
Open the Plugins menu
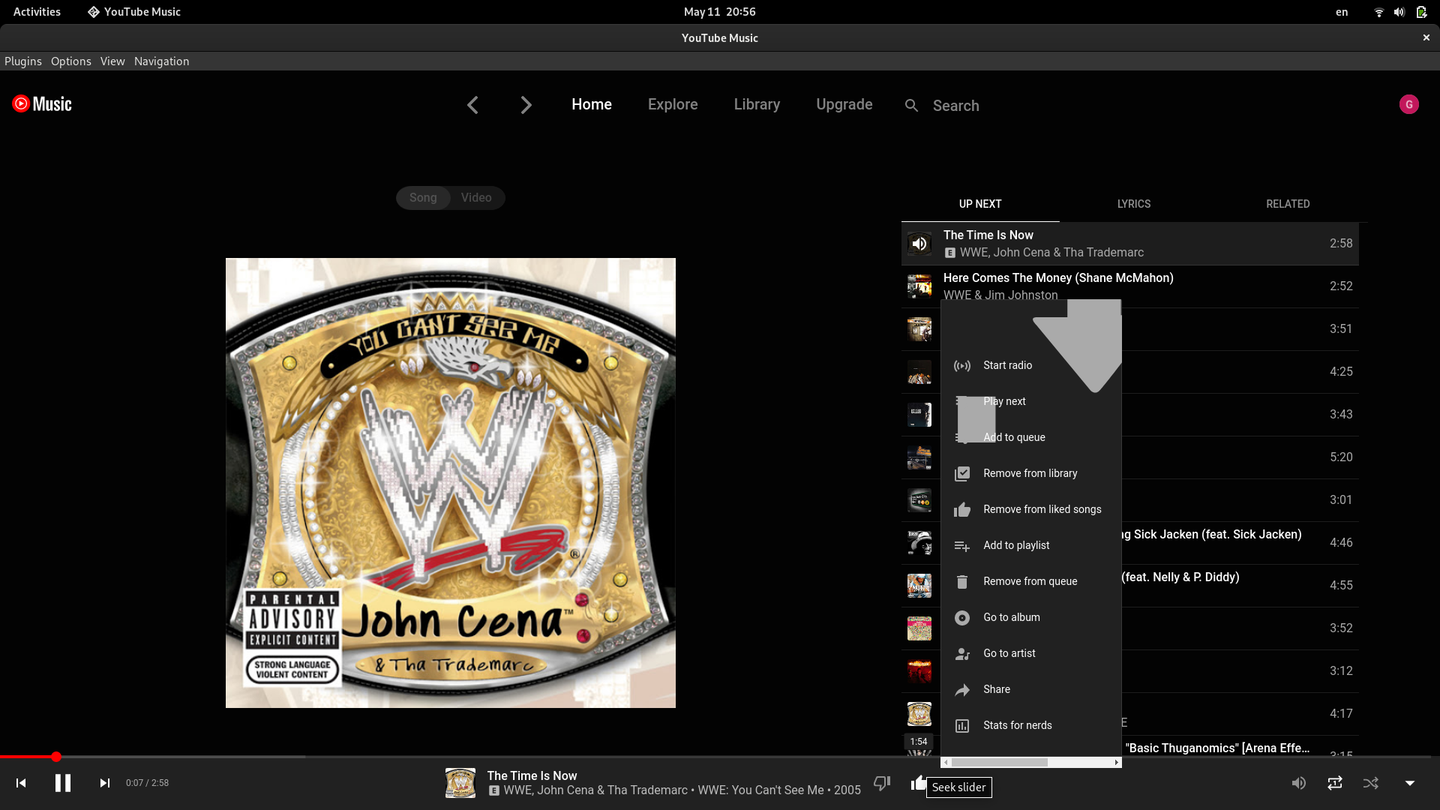tap(23, 61)
